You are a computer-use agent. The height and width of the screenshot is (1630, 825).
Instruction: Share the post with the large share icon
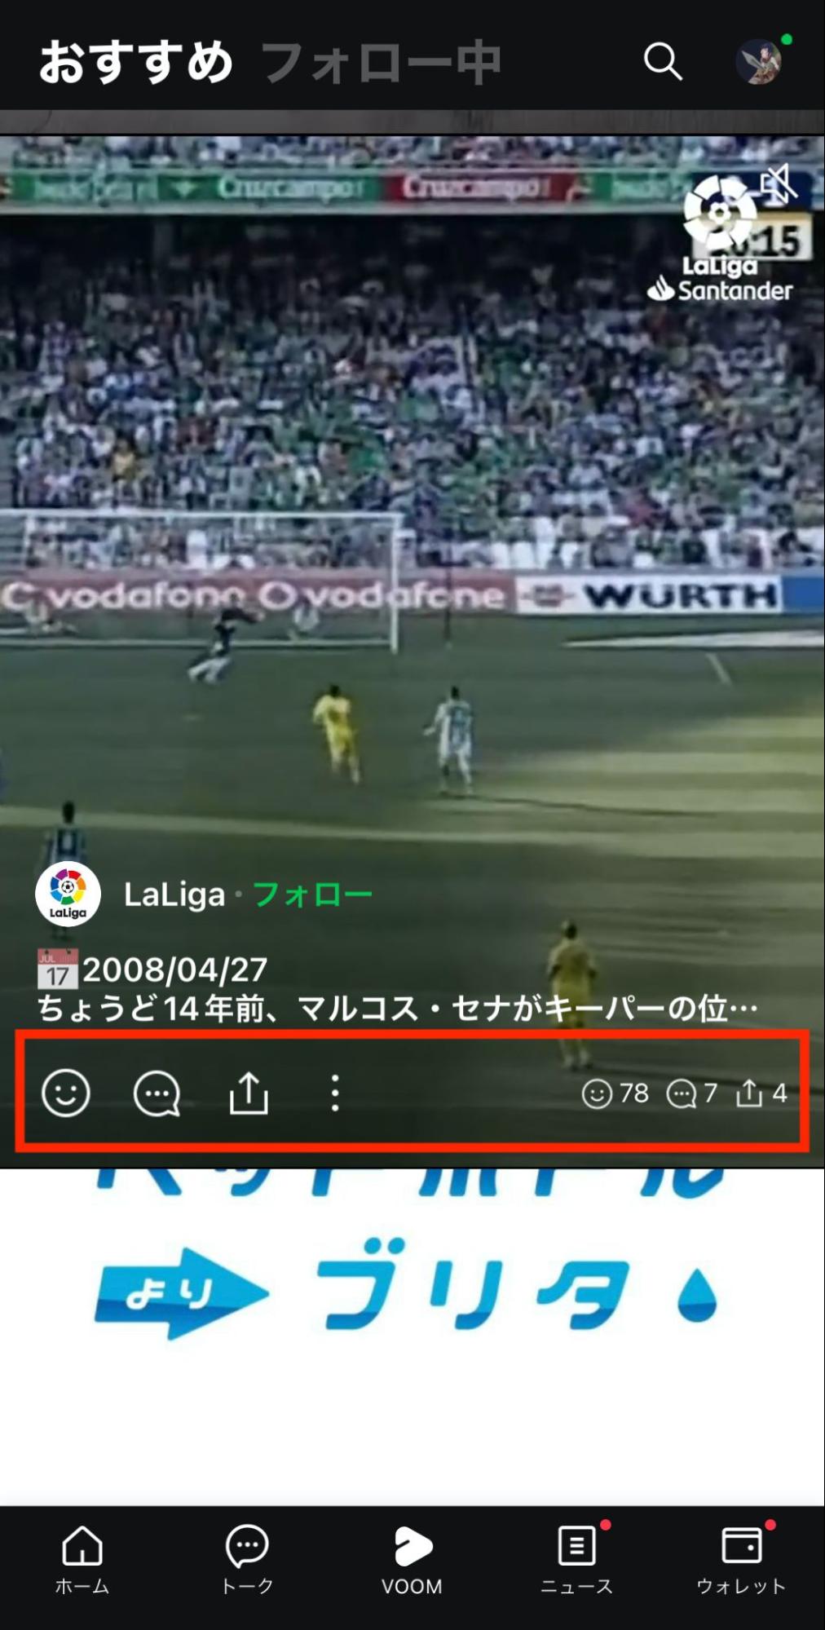pos(249,1093)
